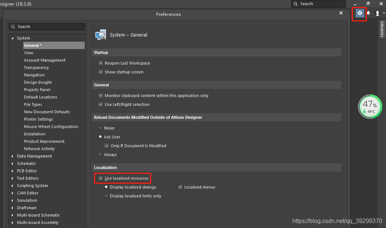The width and height of the screenshot is (386, 228).
Task: Open the settings gear icon in the title bar
Action: coord(360,13)
